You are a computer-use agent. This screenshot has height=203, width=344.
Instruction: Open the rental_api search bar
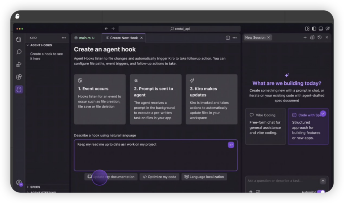(180, 29)
